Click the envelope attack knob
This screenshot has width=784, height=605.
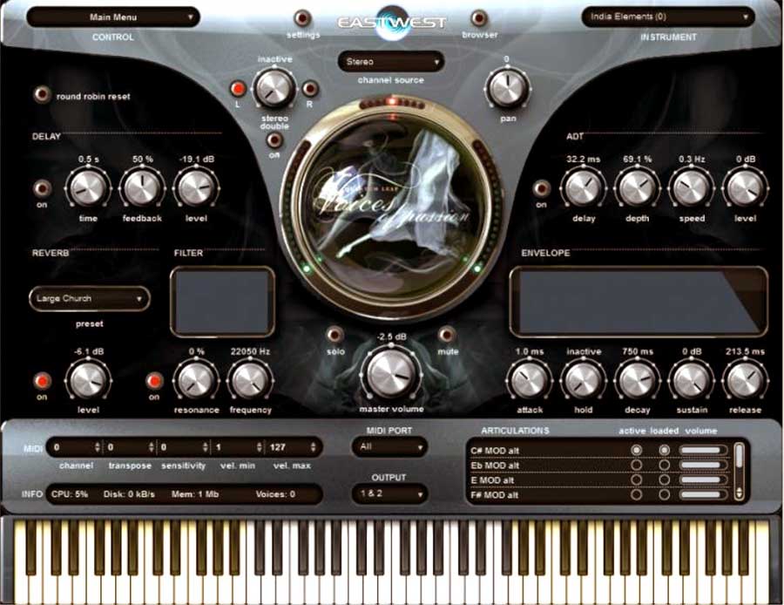pyautogui.click(x=529, y=381)
